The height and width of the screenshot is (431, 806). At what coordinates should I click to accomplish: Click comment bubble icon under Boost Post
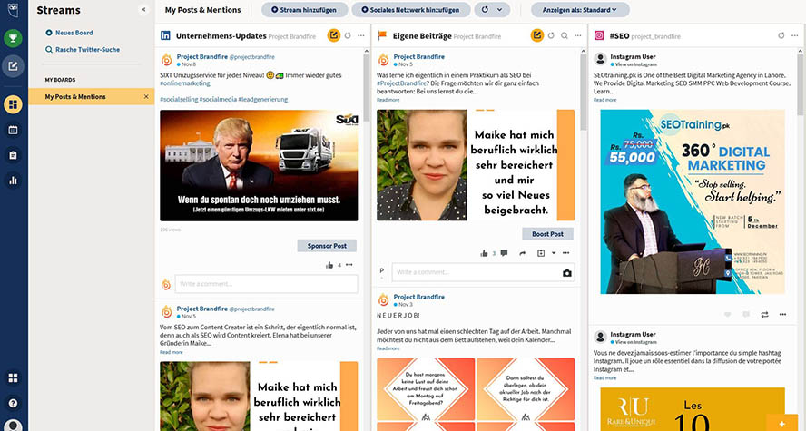click(x=505, y=253)
